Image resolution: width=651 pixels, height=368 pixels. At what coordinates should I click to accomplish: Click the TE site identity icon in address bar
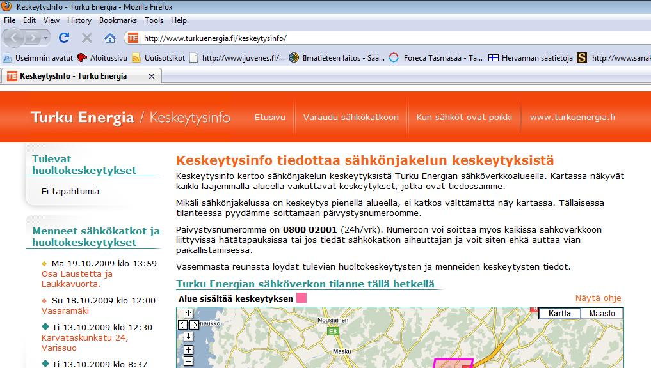[133, 38]
